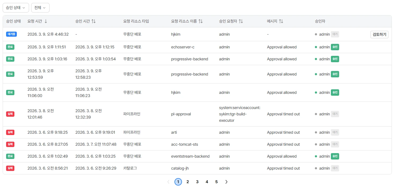The width and height of the screenshot is (394, 189).
Task: Click the gray 대기 badge on arti row
Action: 335,132
